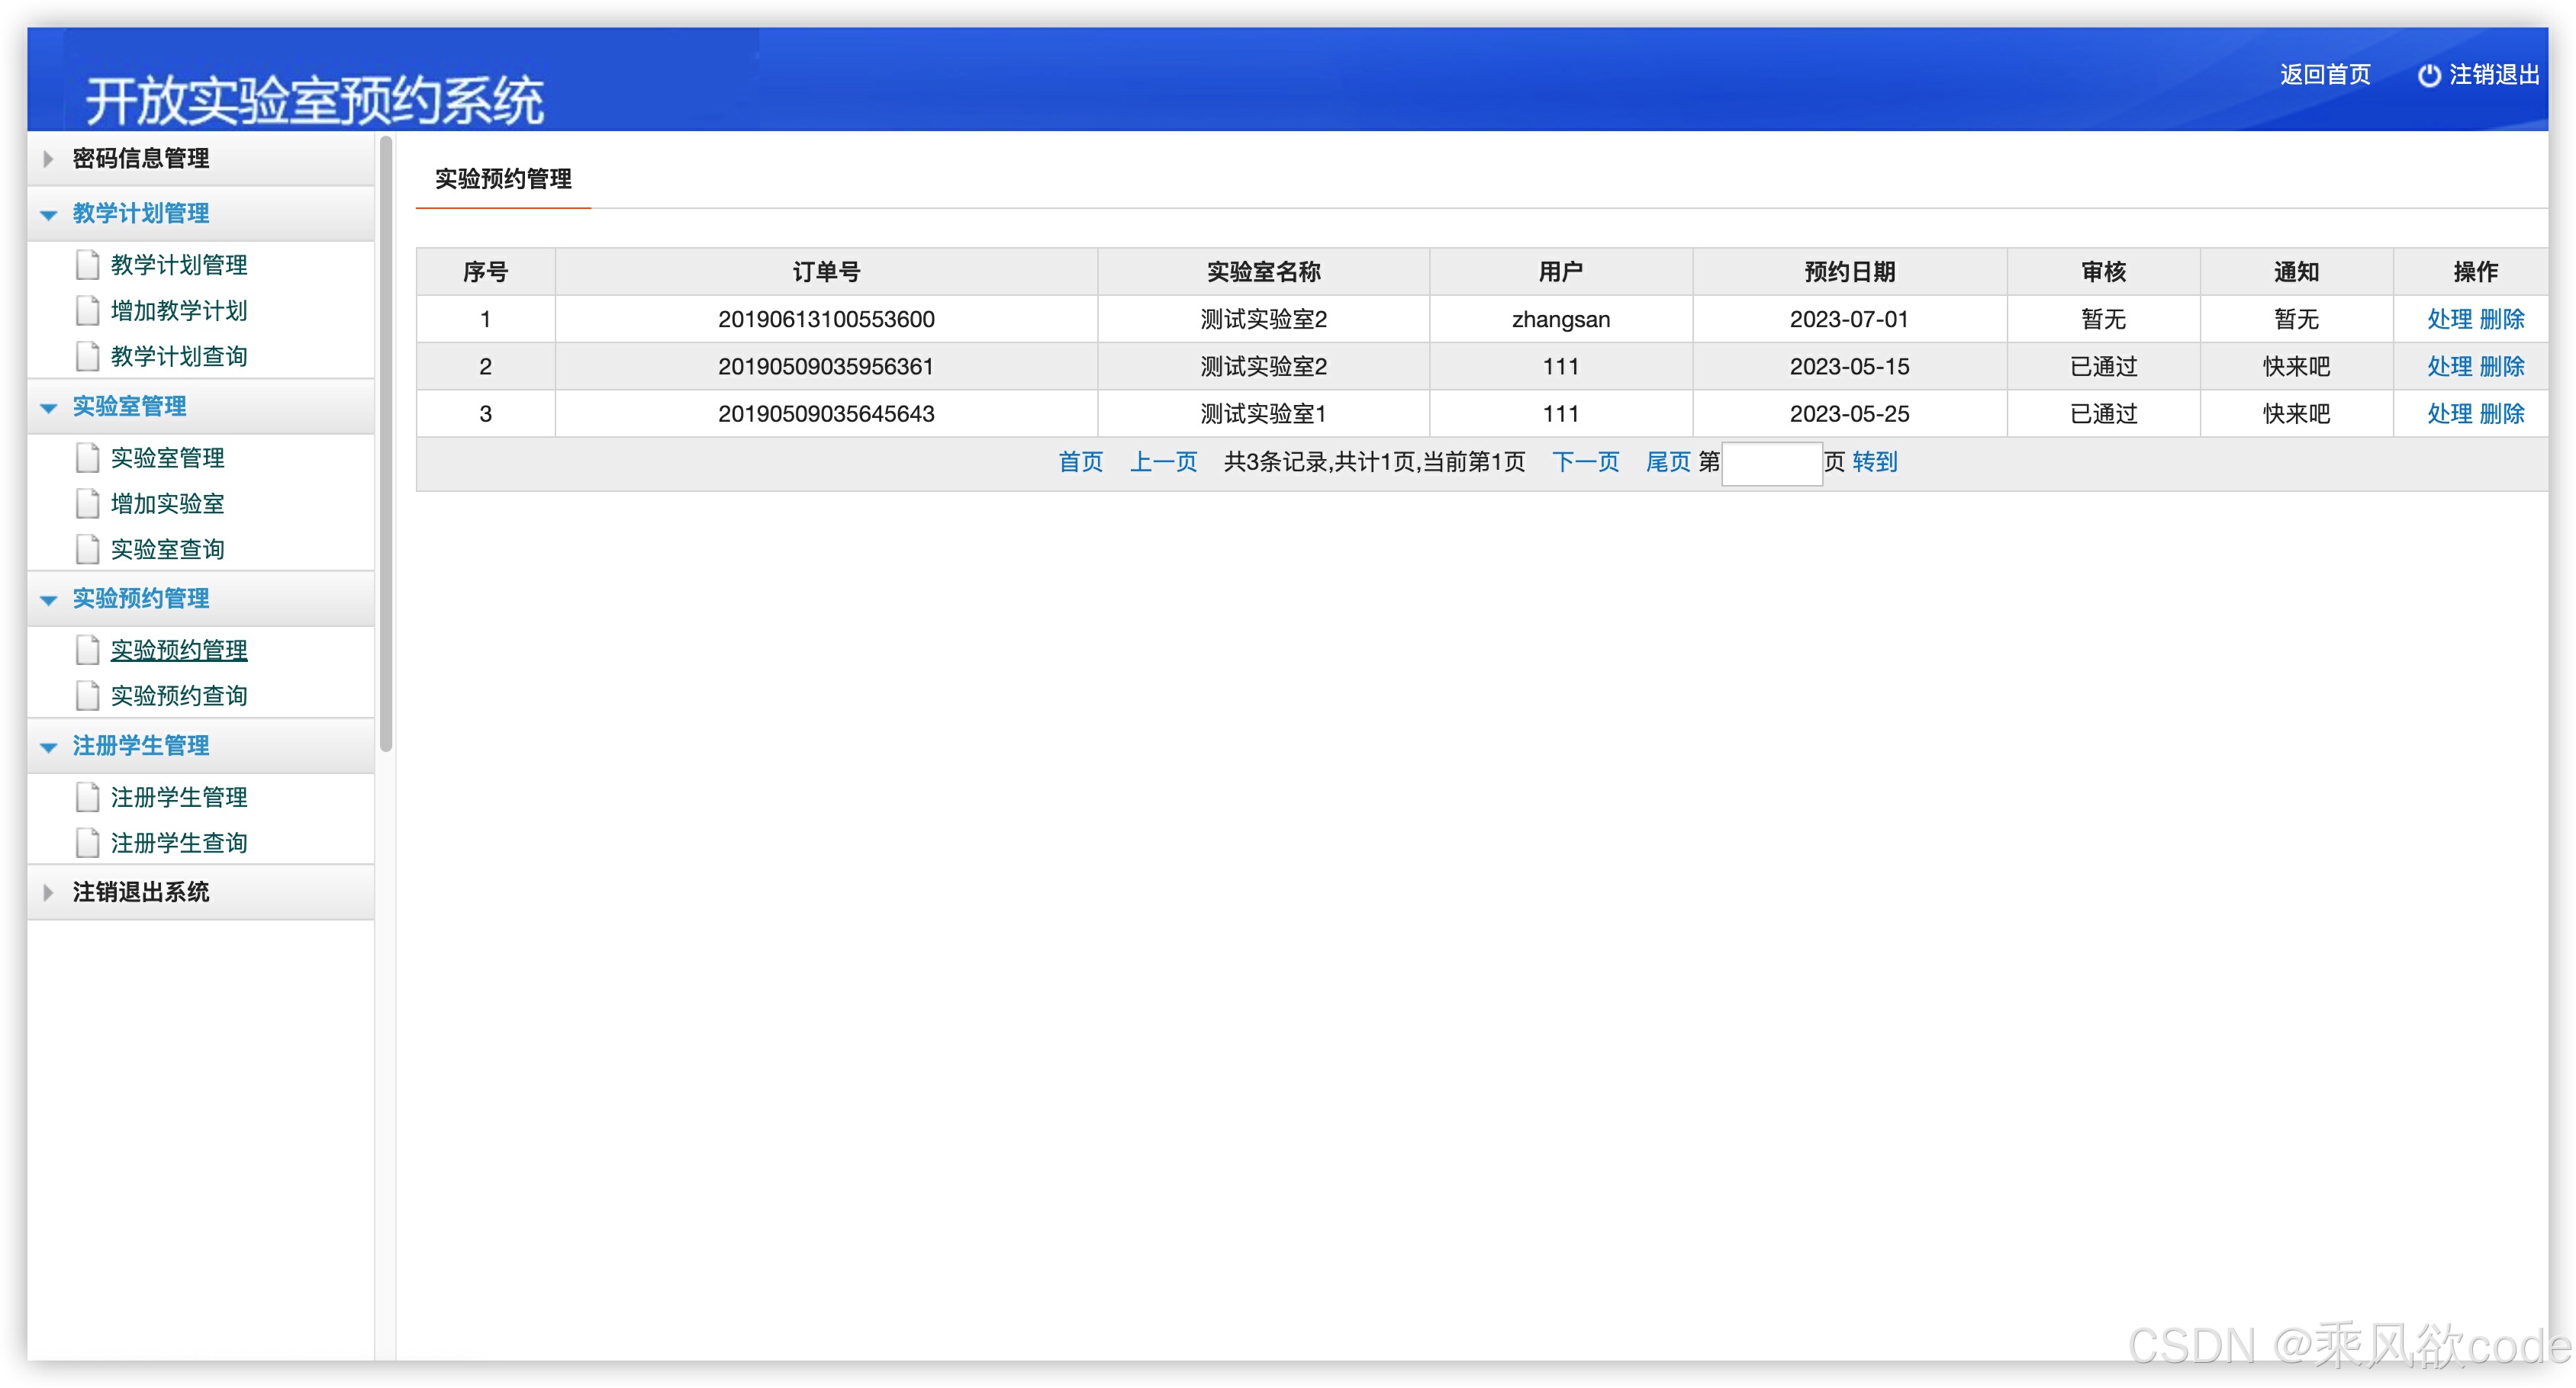Click the 实验预约查询 document icon

tap(87, 696)
